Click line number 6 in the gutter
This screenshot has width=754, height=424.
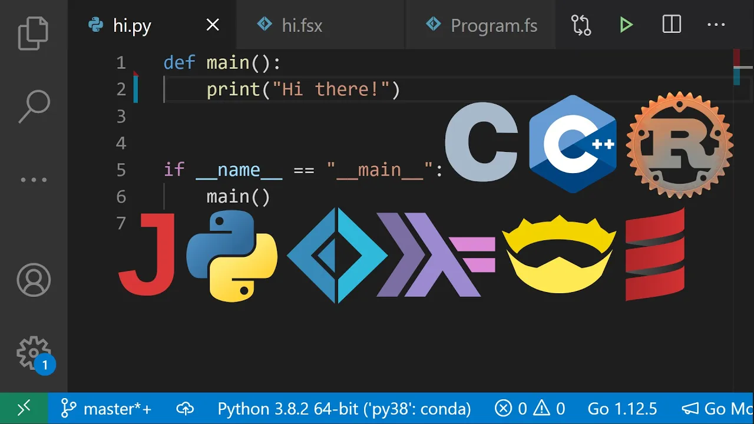(121, 196)
